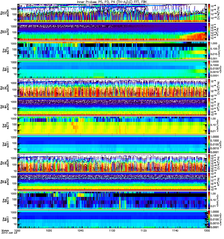Click inside the tha fbk scm1 spectrogram
Viewport: 224px width, 239px height.
[112, 69]
